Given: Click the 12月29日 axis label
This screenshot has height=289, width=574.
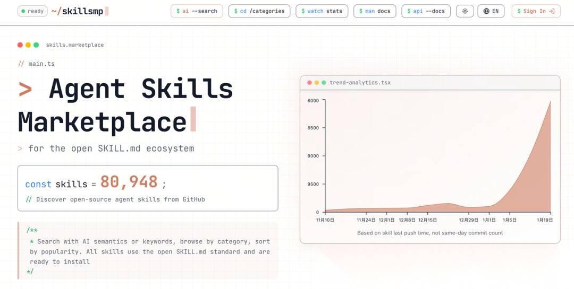Looking at the screenshot, I should (x=469, y=220).
